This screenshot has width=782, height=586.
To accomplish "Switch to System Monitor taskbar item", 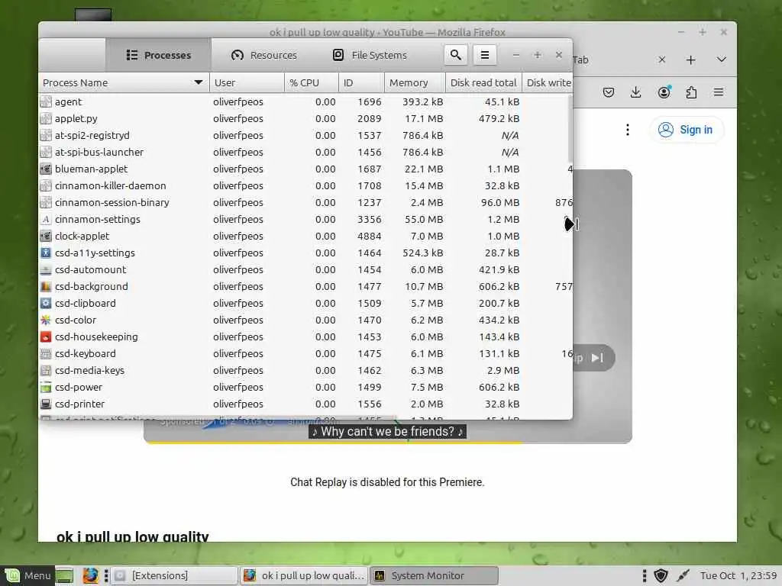I will coord(435,575).
